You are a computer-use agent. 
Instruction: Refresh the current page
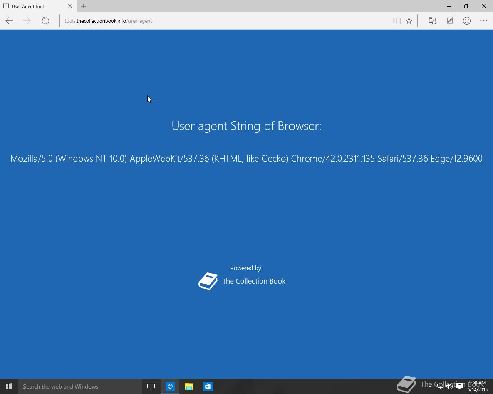[45, 21]
